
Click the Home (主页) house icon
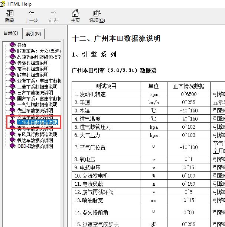[x=75, y=13]
